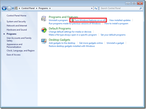Click Run programs made for previous versions
146x109 pixels.
click(75, 24)
